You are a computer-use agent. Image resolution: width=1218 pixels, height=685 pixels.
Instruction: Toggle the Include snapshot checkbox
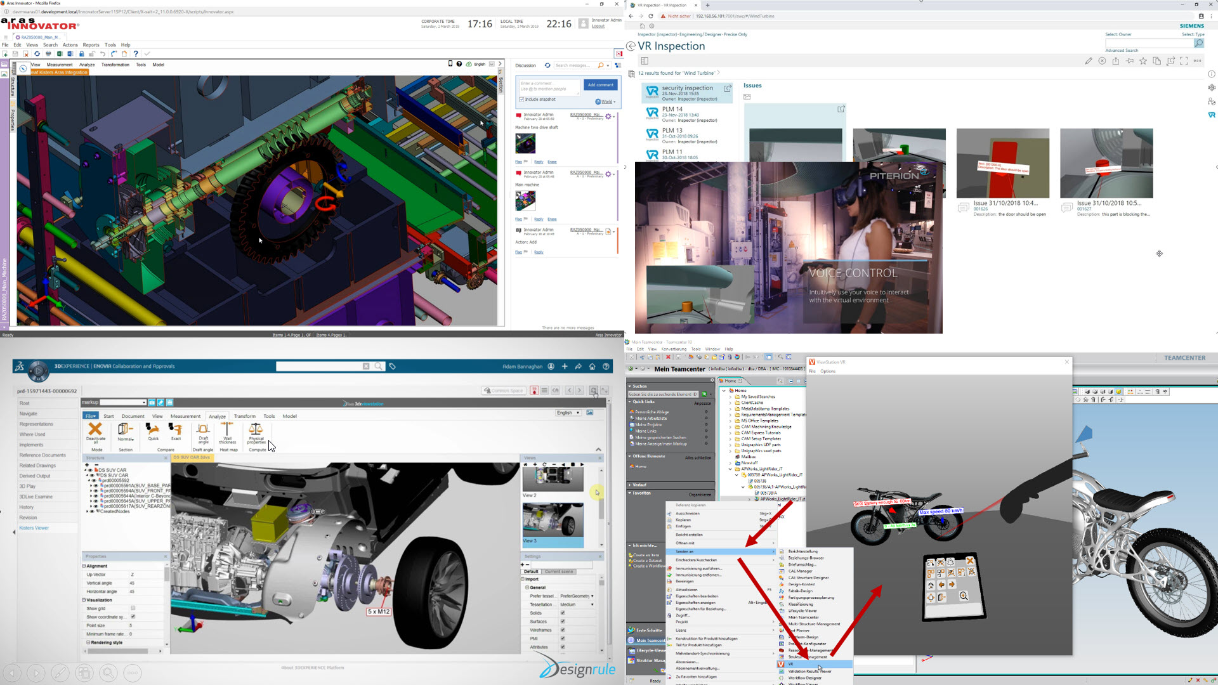(522, 100)
